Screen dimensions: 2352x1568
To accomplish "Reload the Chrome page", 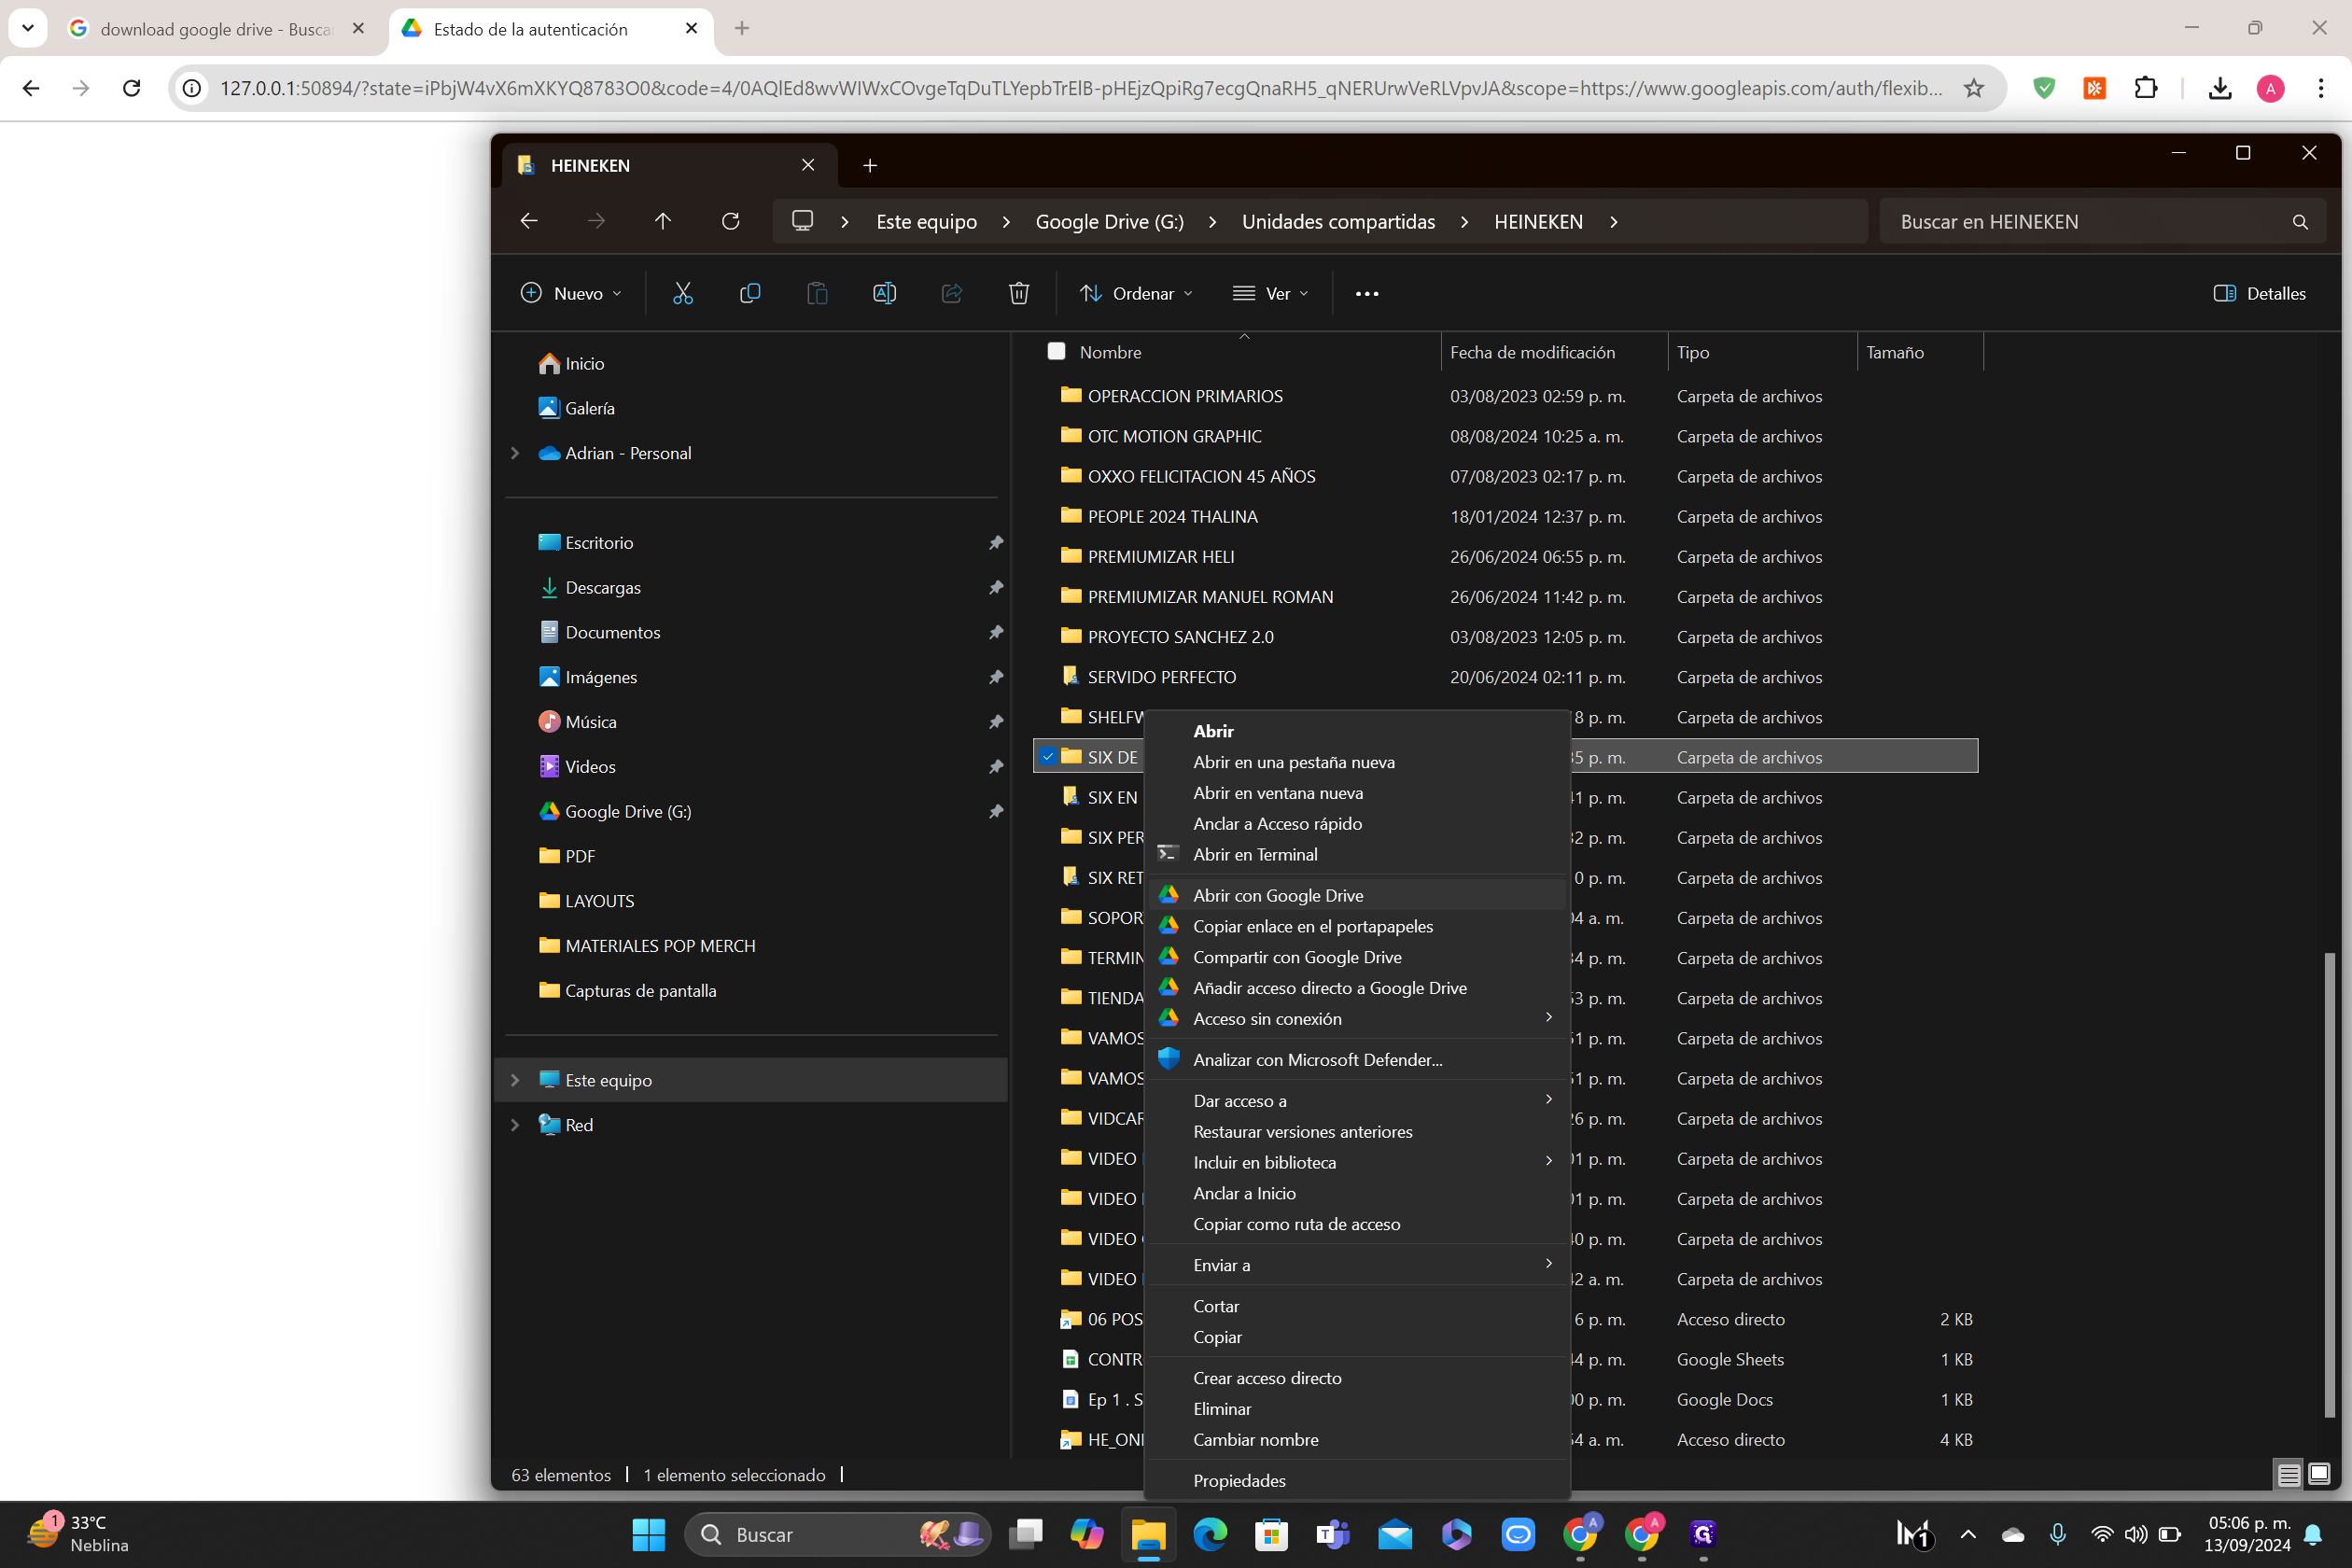I will pos(131,88).
